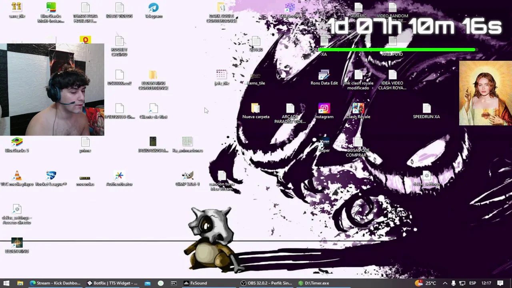This screenshot has width=512, height=288.
Task: Launch the Xuper shortcut
Action: tap(324, 145)
